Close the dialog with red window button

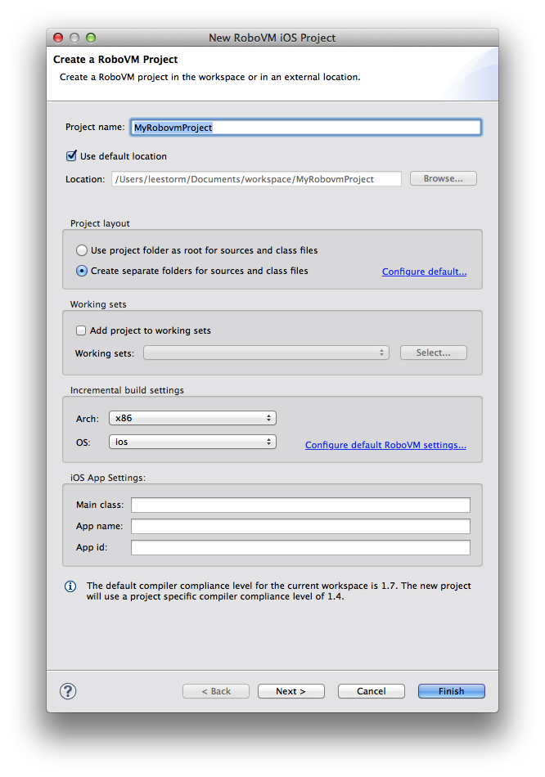58,38
